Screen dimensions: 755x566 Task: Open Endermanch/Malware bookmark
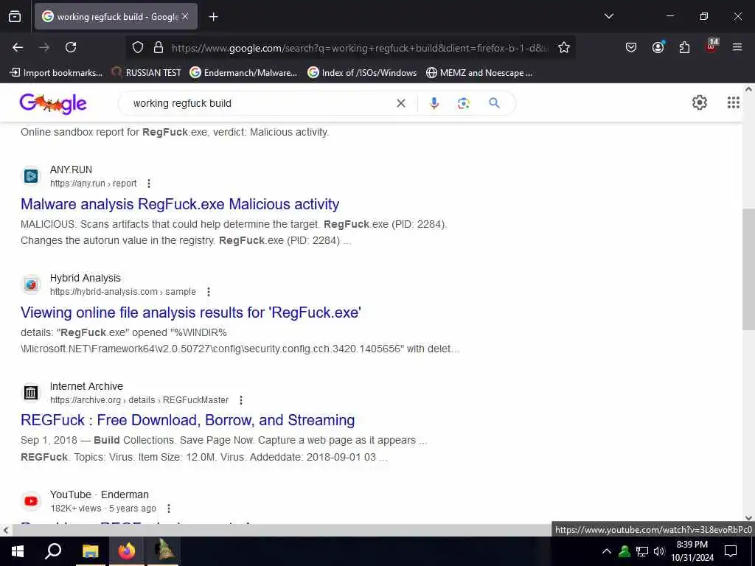(x=243, y=73)
